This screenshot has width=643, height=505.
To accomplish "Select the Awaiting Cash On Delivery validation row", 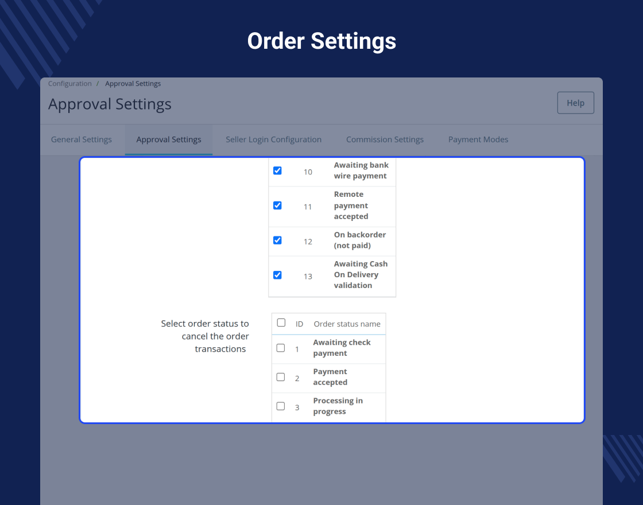I will [332, 276].
